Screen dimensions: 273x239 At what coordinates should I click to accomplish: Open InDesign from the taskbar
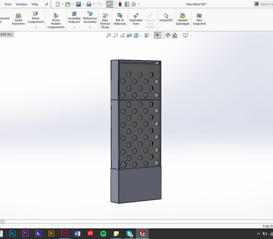[64, 234]
